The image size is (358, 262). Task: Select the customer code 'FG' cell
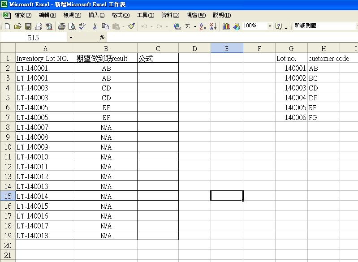pyautogui.click(x=323, y=117)
